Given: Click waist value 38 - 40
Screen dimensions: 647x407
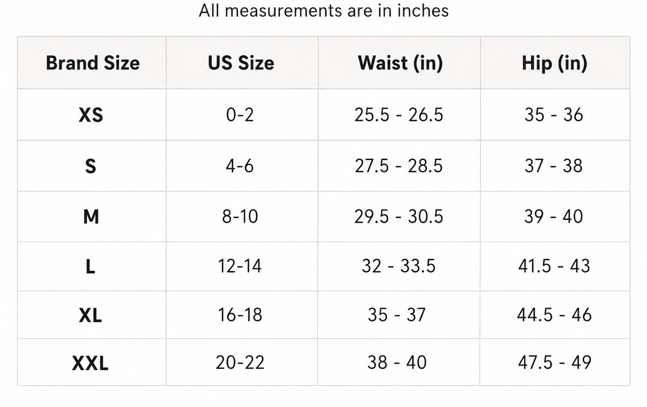Looking at the screenshot, I should [397, 362].
